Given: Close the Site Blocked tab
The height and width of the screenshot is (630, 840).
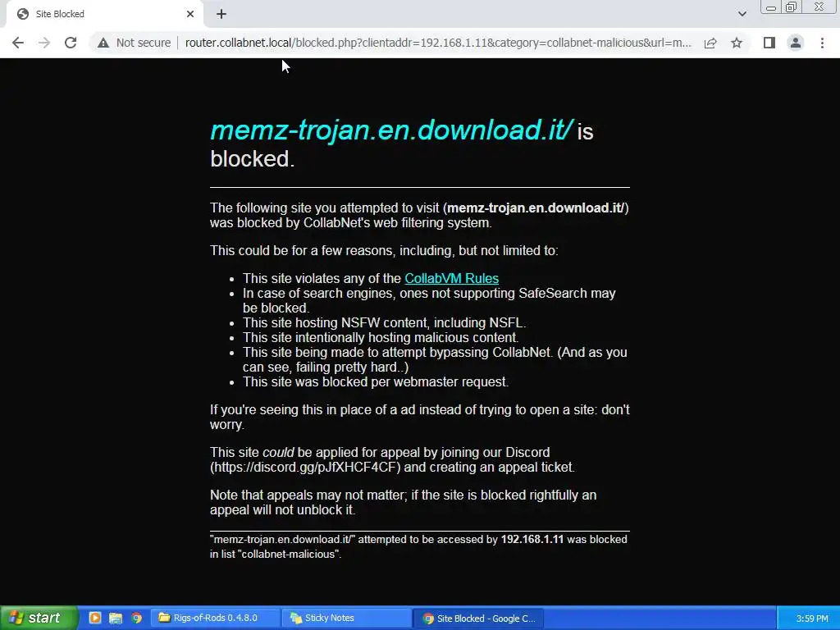Looking at the screenshot, I should 190,14.
